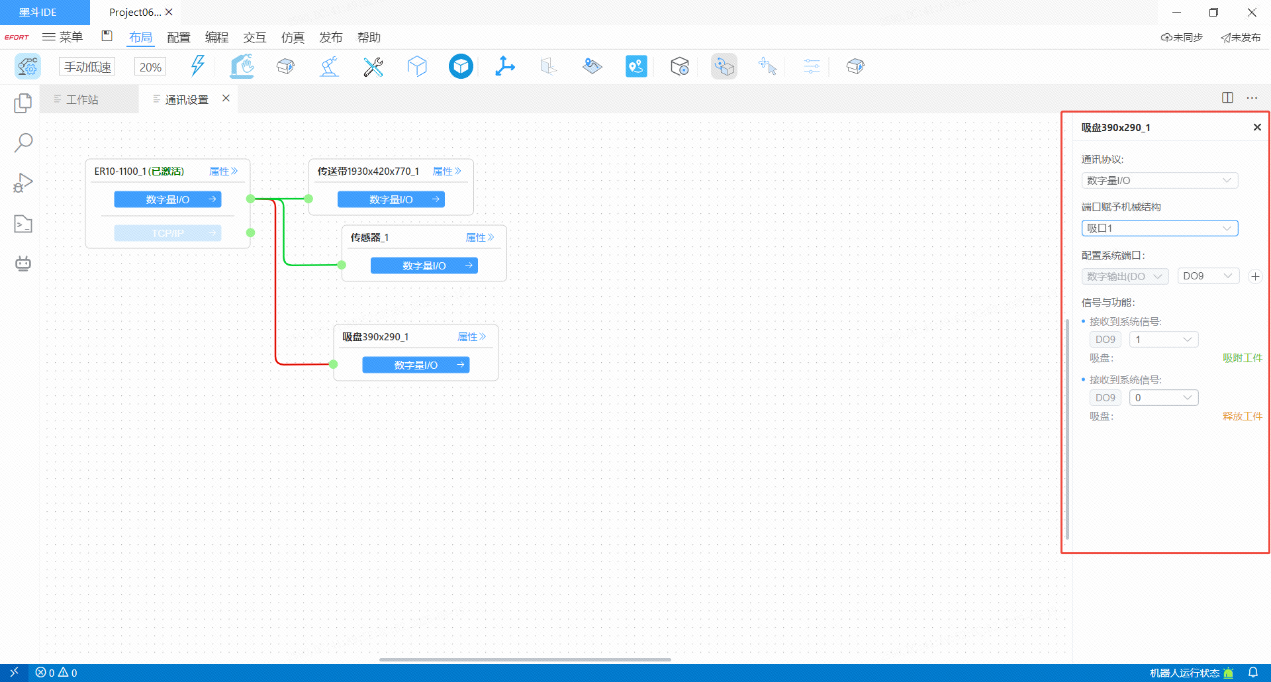Click the save icon next to menu
The height and width of the screenshot is (682, 1271).
(x=107, y=36)
